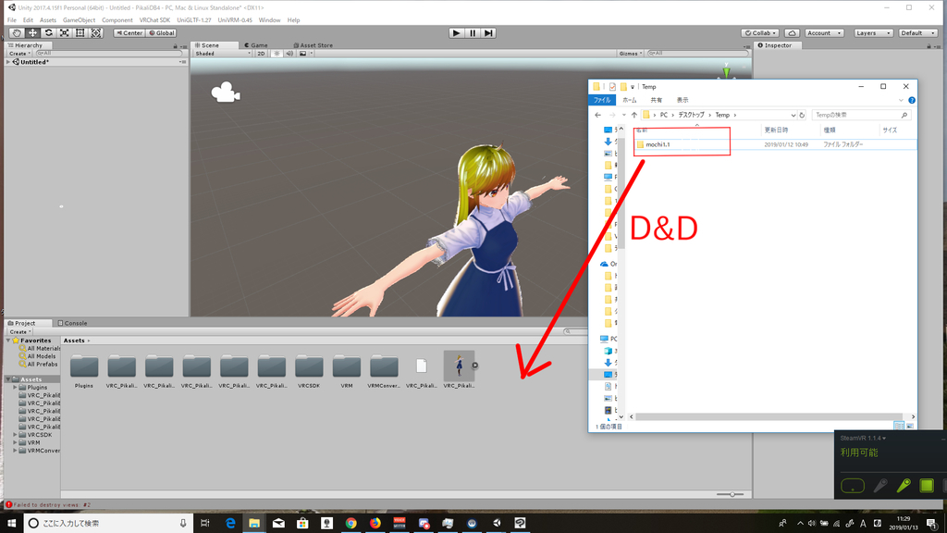
Task: Expand the character prefab asset arrow
Action: [x=475, y=365]
